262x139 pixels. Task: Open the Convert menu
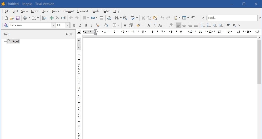[82, 11]
